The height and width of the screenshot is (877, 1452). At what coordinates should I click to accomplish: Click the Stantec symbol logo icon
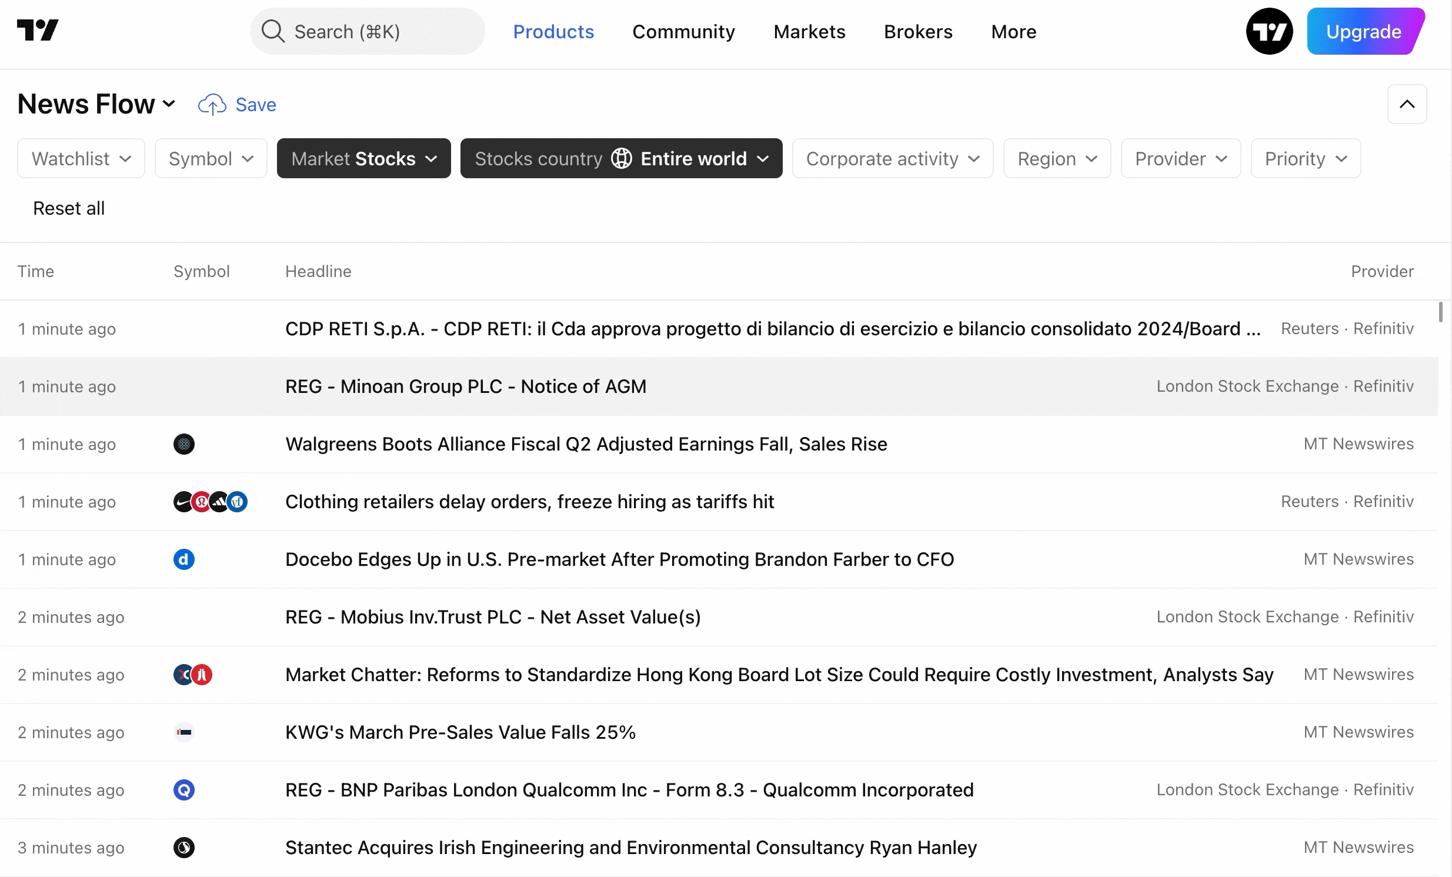[184, 848]
